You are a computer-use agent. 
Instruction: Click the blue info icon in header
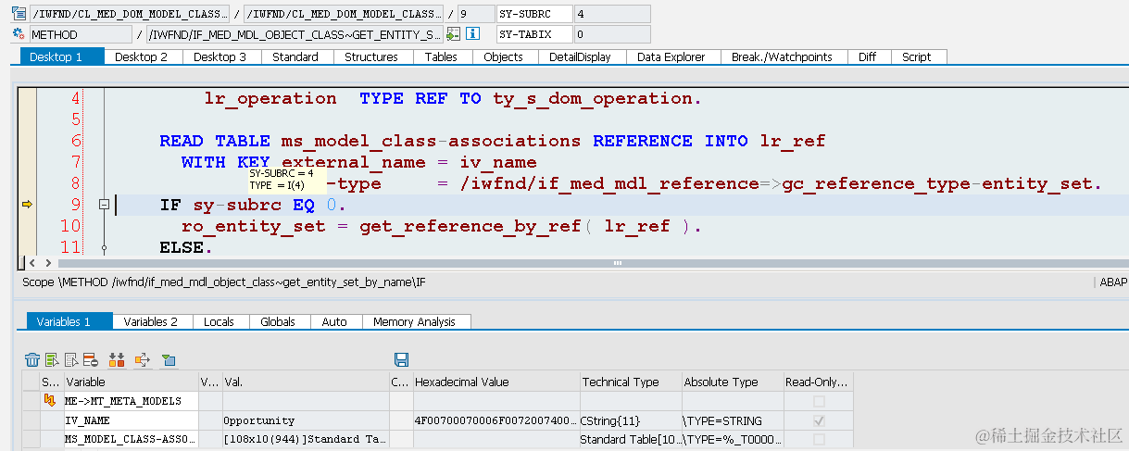click(x=472, y=34)
